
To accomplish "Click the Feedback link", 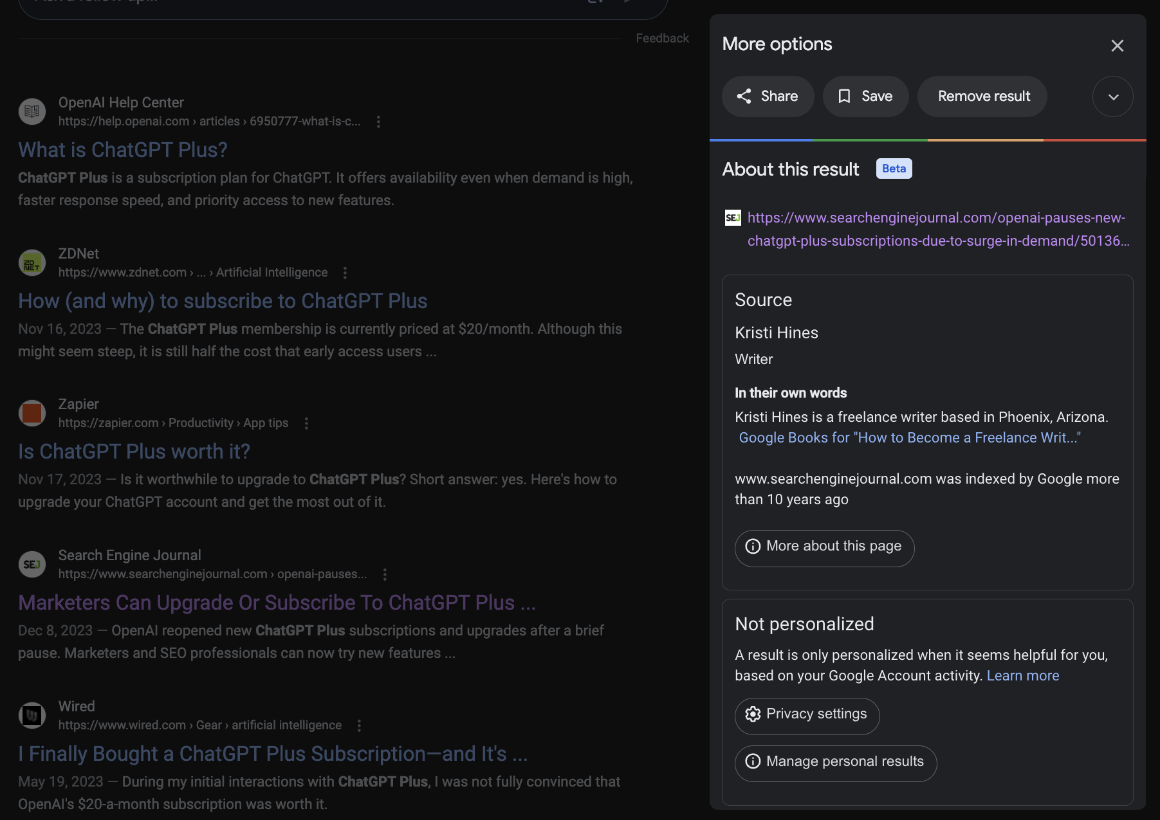I will tap(662, 38).
